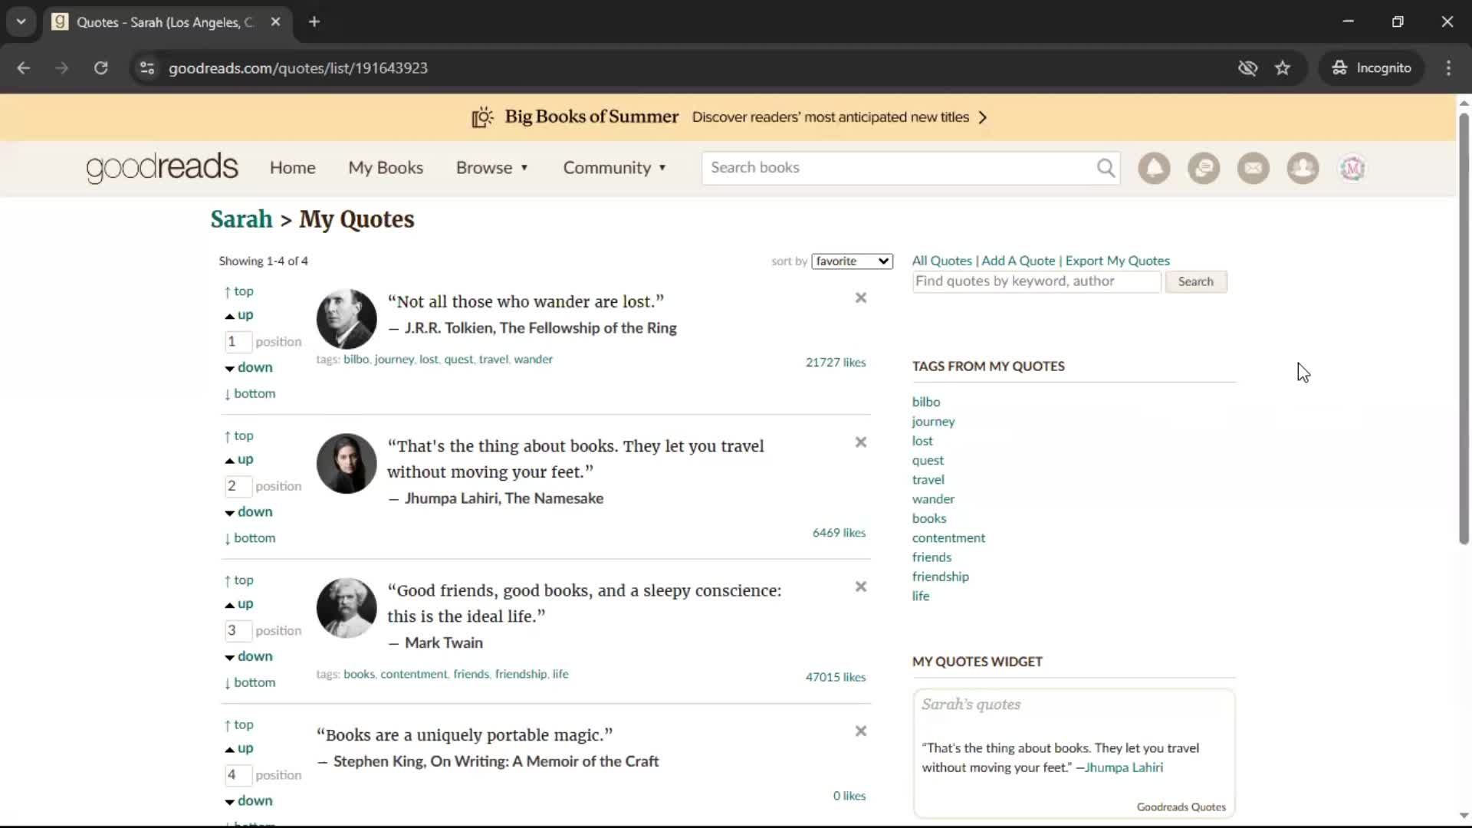
Task: Click the Big Books of Summer banner
Action: 728,117
